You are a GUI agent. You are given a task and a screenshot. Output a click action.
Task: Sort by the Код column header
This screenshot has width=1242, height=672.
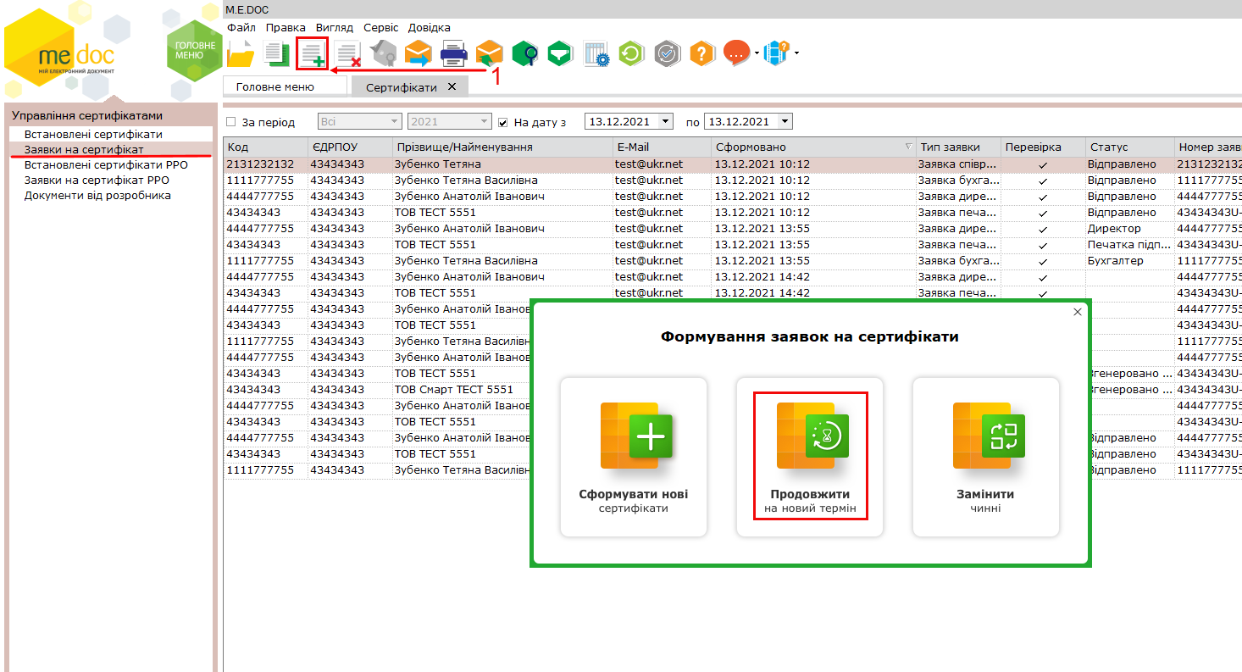(265, 147)
